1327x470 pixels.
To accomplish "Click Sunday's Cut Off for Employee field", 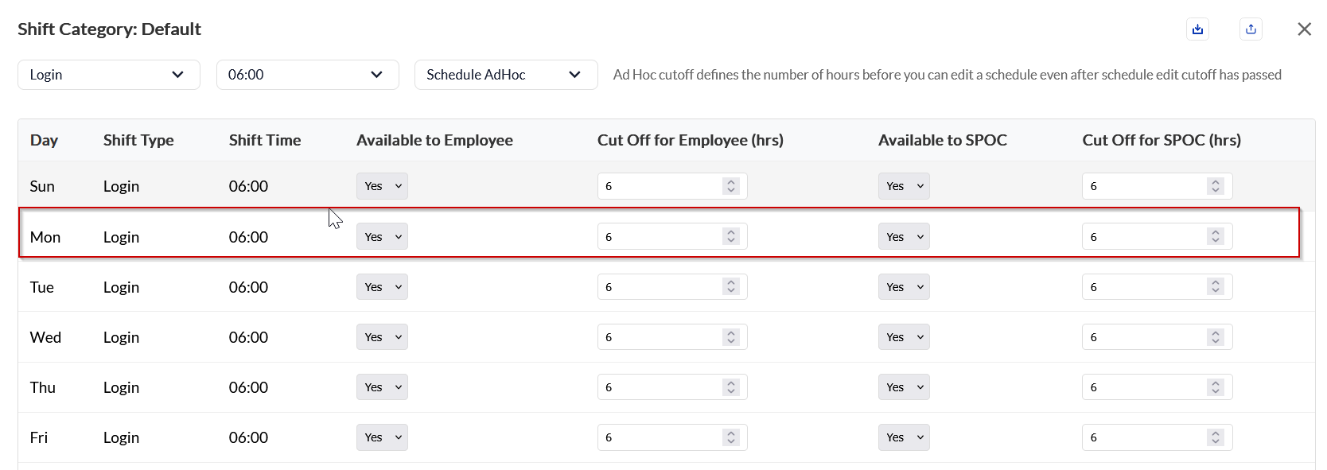I will 660,186.
